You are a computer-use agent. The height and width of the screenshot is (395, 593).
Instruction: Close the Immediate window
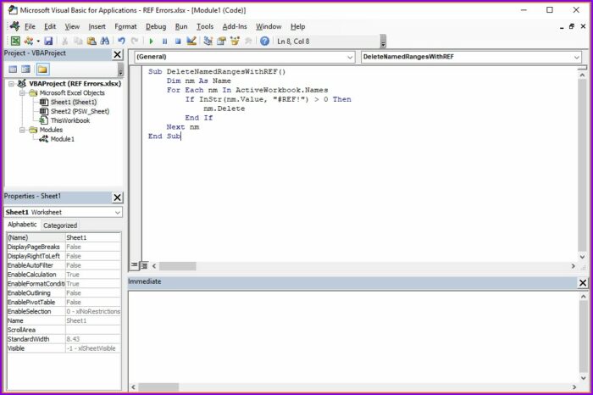point(583,282)
